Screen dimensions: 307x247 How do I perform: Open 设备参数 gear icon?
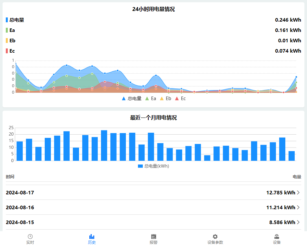tap(215, 237)
